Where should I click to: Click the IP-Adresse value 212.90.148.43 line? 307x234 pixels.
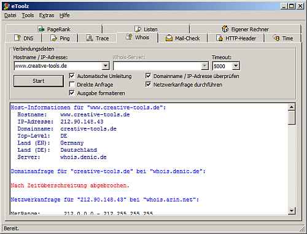pyautogui.click(x=60, y=122)
